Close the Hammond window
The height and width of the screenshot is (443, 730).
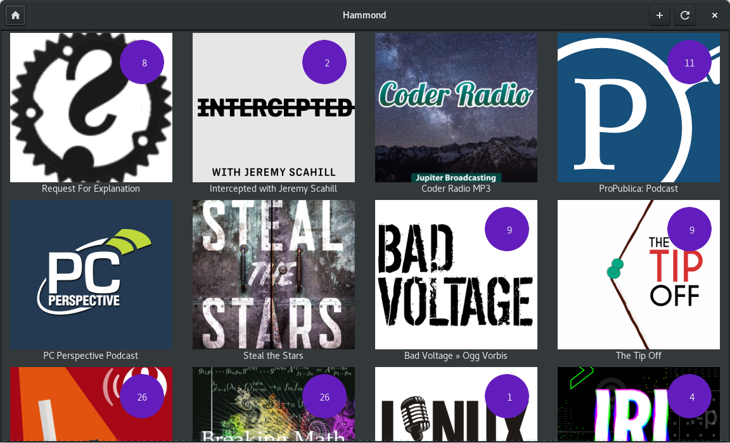(714, 15)
